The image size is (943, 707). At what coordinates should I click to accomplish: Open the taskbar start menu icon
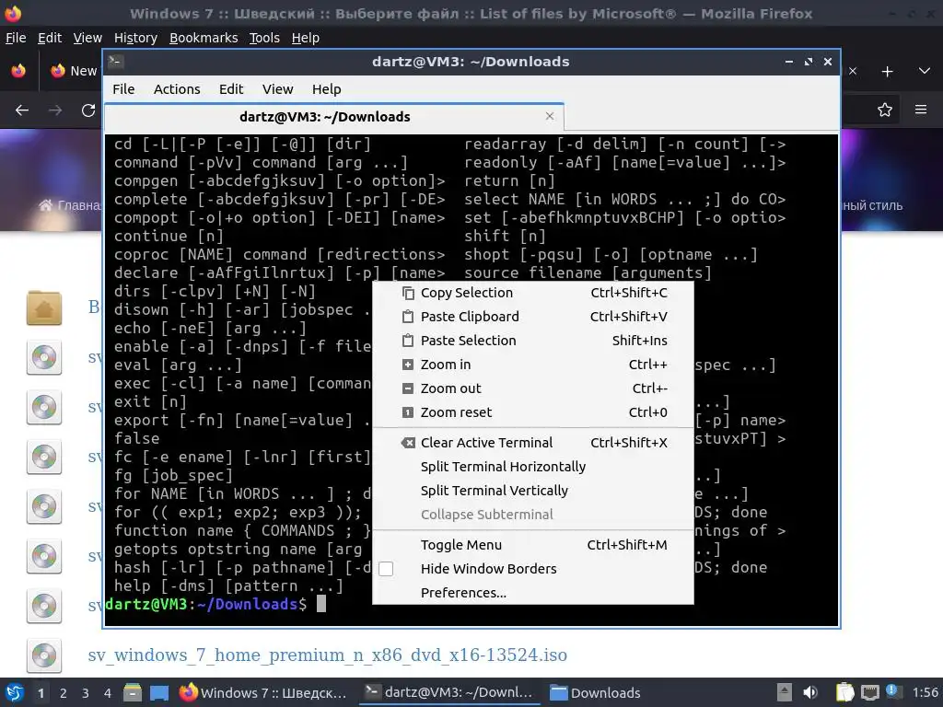(x=14, y=692)
